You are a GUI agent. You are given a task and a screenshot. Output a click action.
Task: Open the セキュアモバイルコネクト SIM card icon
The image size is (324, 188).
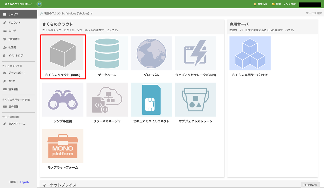coord(151,100)
